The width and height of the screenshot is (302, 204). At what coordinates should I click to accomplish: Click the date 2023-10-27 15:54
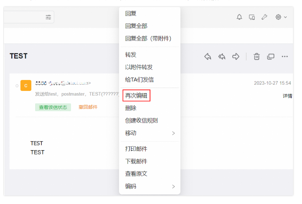(272, 83)
